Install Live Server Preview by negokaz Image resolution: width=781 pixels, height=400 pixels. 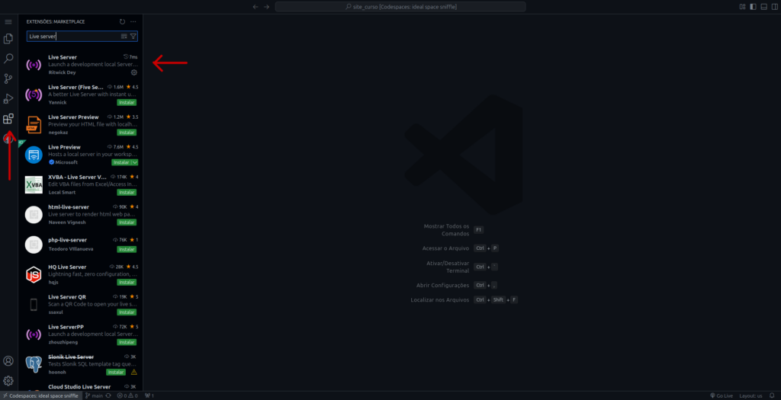point(127,133)
